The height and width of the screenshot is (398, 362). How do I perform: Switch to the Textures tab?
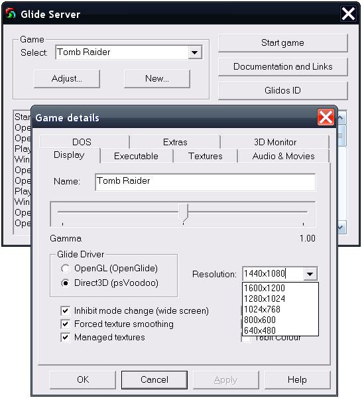point(206,156)
